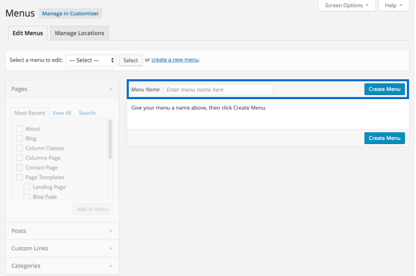
Task: Check the About page checkbox
Action: click(x=19, y=129)
